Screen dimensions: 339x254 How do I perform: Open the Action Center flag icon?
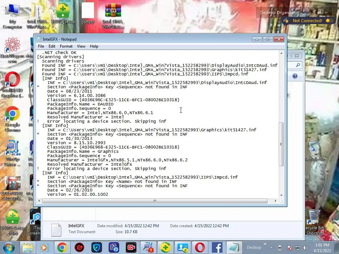click(289, 248)
